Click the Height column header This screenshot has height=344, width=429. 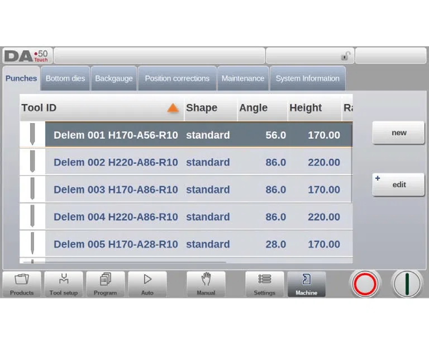point(315,107)
